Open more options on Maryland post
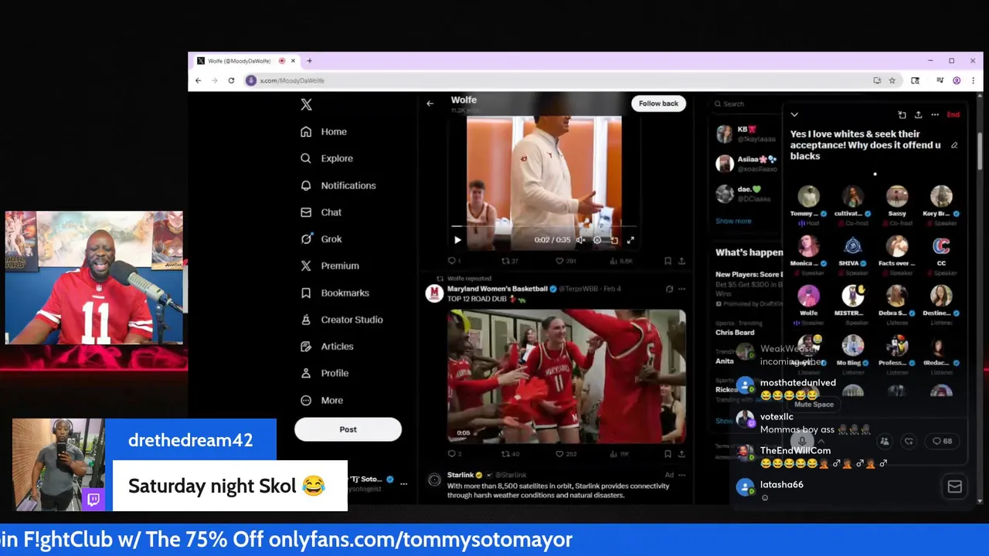 [681, 289]
